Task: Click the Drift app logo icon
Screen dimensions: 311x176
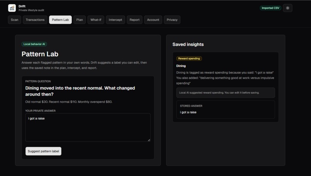Action: pos(12,8)
